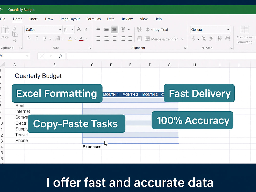Click the Select All corner triangle
Image resolution: width=256 pixels, height=192 pixels.
(x=2, y=65)
